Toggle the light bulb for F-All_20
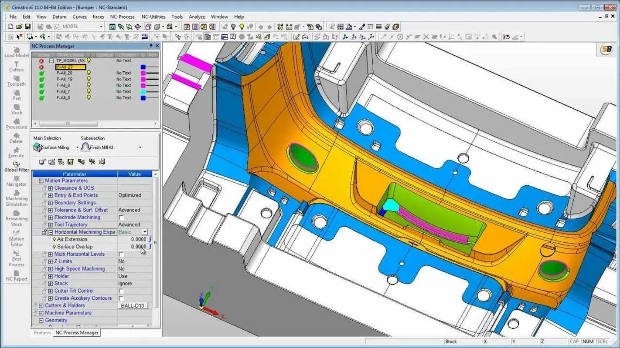 pyautogui.click(x=89, y=73)
